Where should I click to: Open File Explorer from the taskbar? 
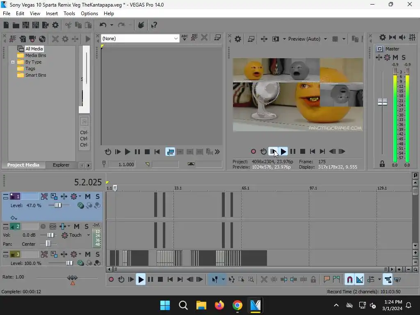[201, 305]
